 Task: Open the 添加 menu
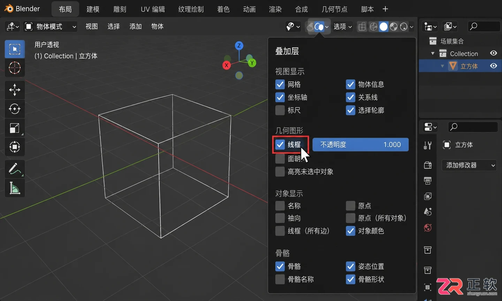click(135, 26)
